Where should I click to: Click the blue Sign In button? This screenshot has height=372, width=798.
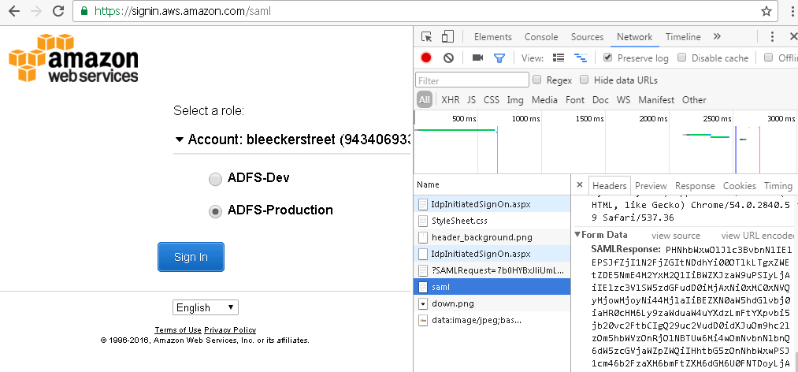[x=191, y=257]
